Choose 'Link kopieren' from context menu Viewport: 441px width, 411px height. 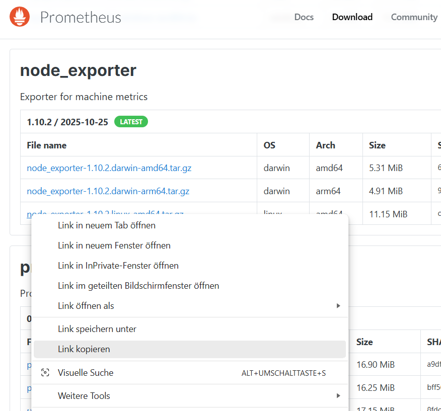[x=84, y=349]
